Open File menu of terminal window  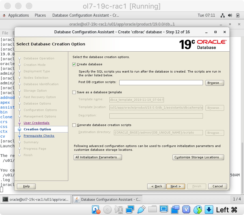pyautogui.click(x=5, y=33)
